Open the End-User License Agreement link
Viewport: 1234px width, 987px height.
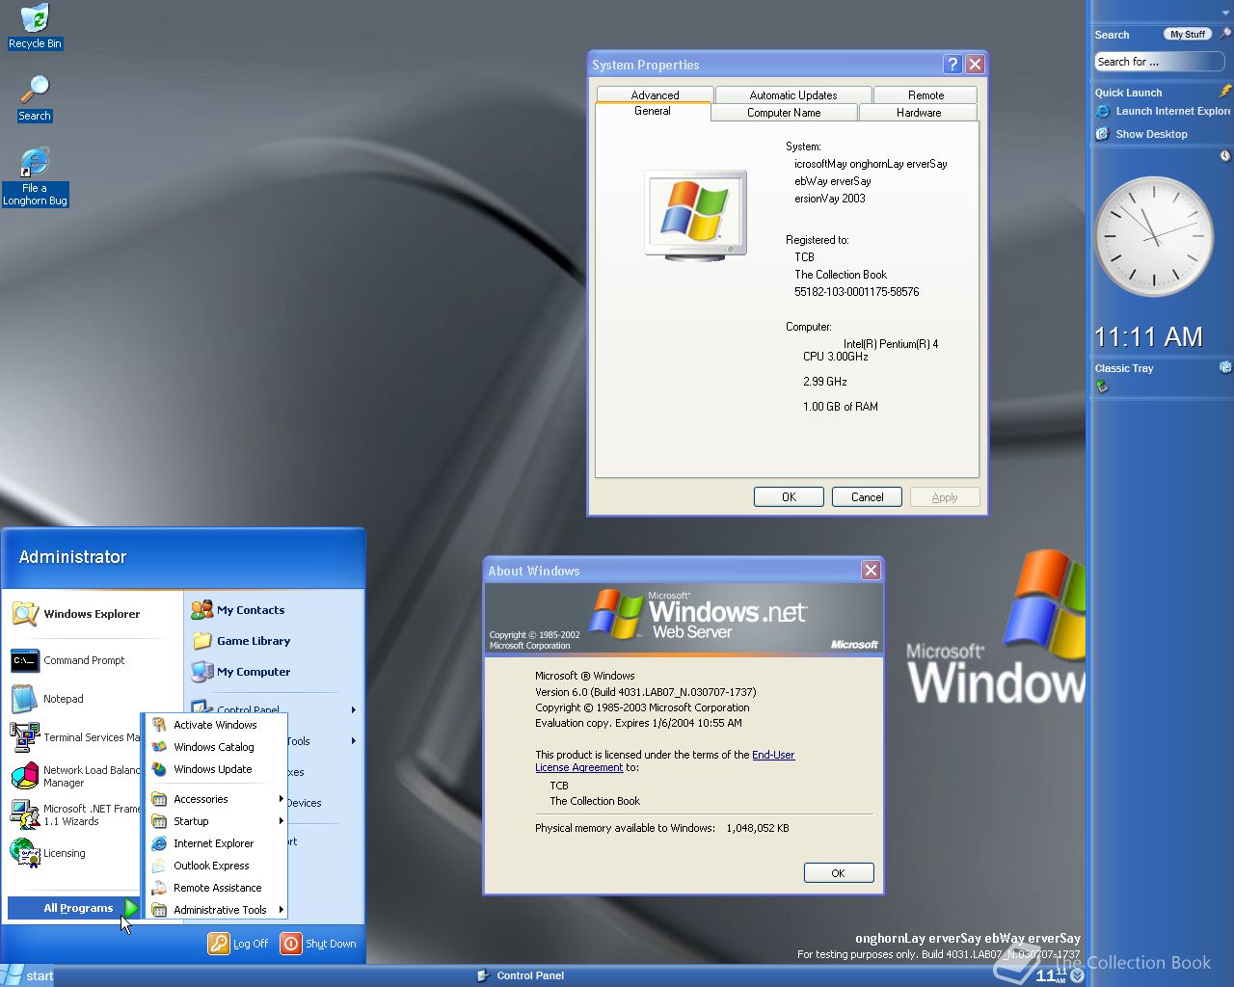664,761
